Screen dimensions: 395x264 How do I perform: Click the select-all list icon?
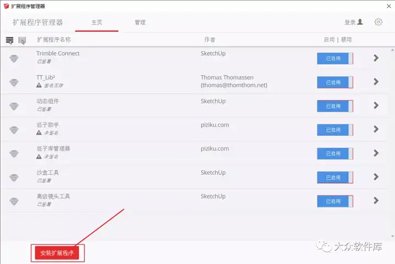pos(9,40)
